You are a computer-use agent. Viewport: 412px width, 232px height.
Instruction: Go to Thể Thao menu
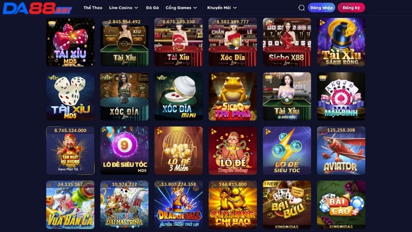(93, 8)
